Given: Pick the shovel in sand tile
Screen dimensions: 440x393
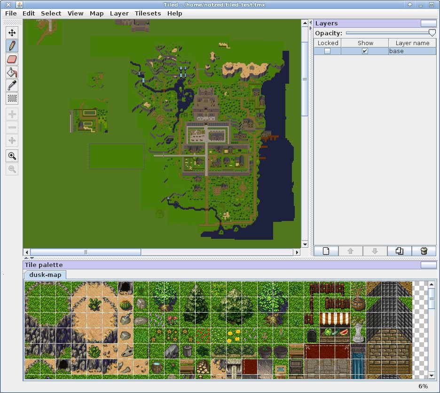Looking at the screenshot, I should pyautogui.click(x=125, y=320).
